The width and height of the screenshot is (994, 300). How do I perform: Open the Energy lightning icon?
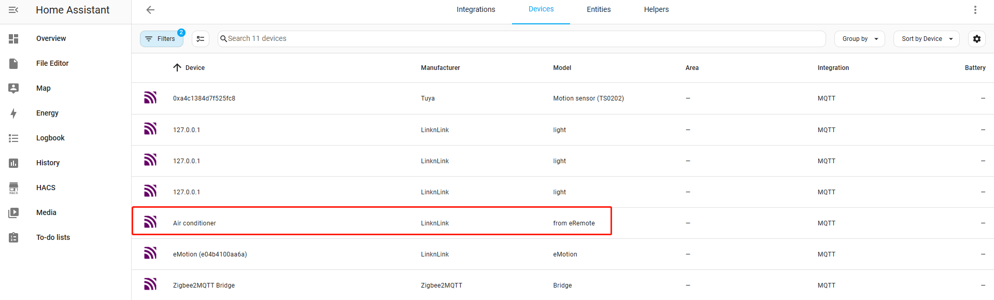(x=13, y=113)
